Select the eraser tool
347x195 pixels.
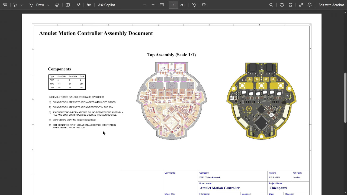tap(57, 5)
